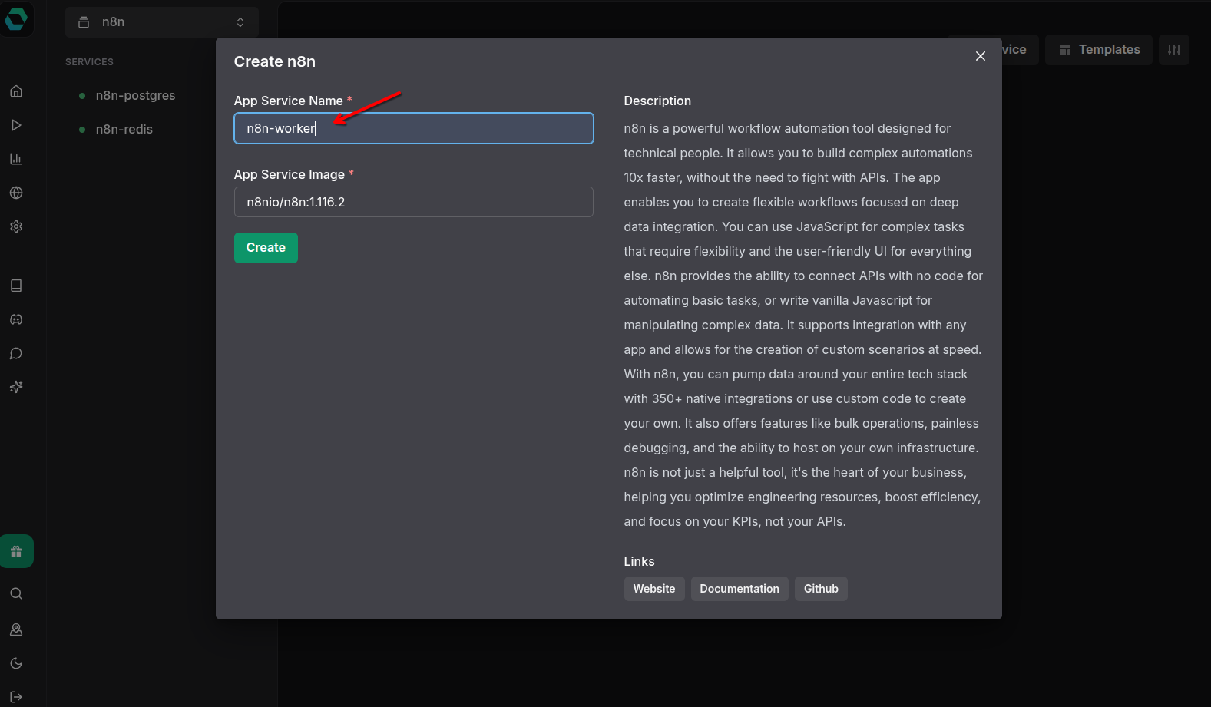Click the SERVICES section heading
This screenshot has height=707, width=1211.
click(x=89, y=62)
